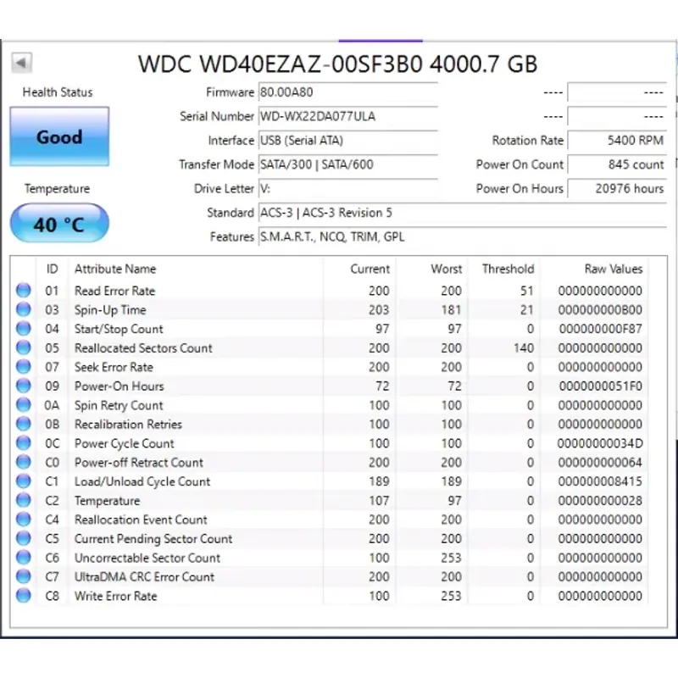Click the disk model title text

[x=337, y=64]
